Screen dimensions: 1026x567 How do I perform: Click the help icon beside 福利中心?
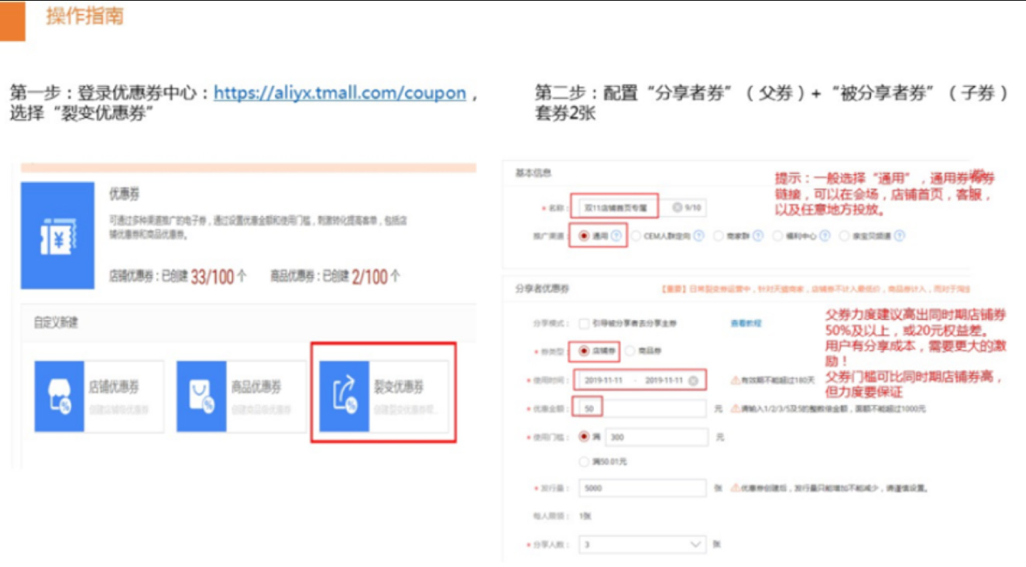click(x=823, y=235)
